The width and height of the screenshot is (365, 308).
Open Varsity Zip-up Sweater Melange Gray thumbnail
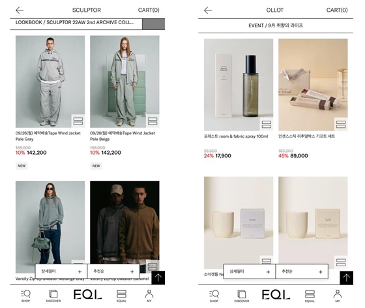pyautogui.click(x=50, y=226)
